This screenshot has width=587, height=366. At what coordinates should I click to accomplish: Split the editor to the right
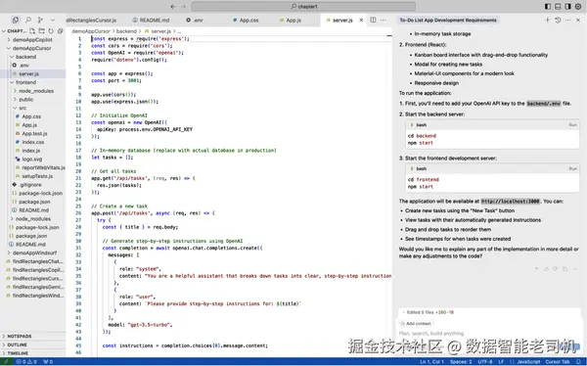(x=374, y=20)
